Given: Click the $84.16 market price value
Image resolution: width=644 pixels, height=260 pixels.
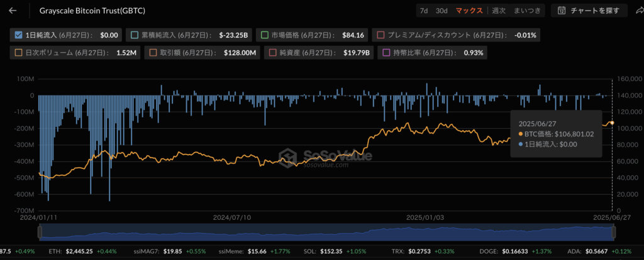Looking at the screenshot, I should (353, 35).
